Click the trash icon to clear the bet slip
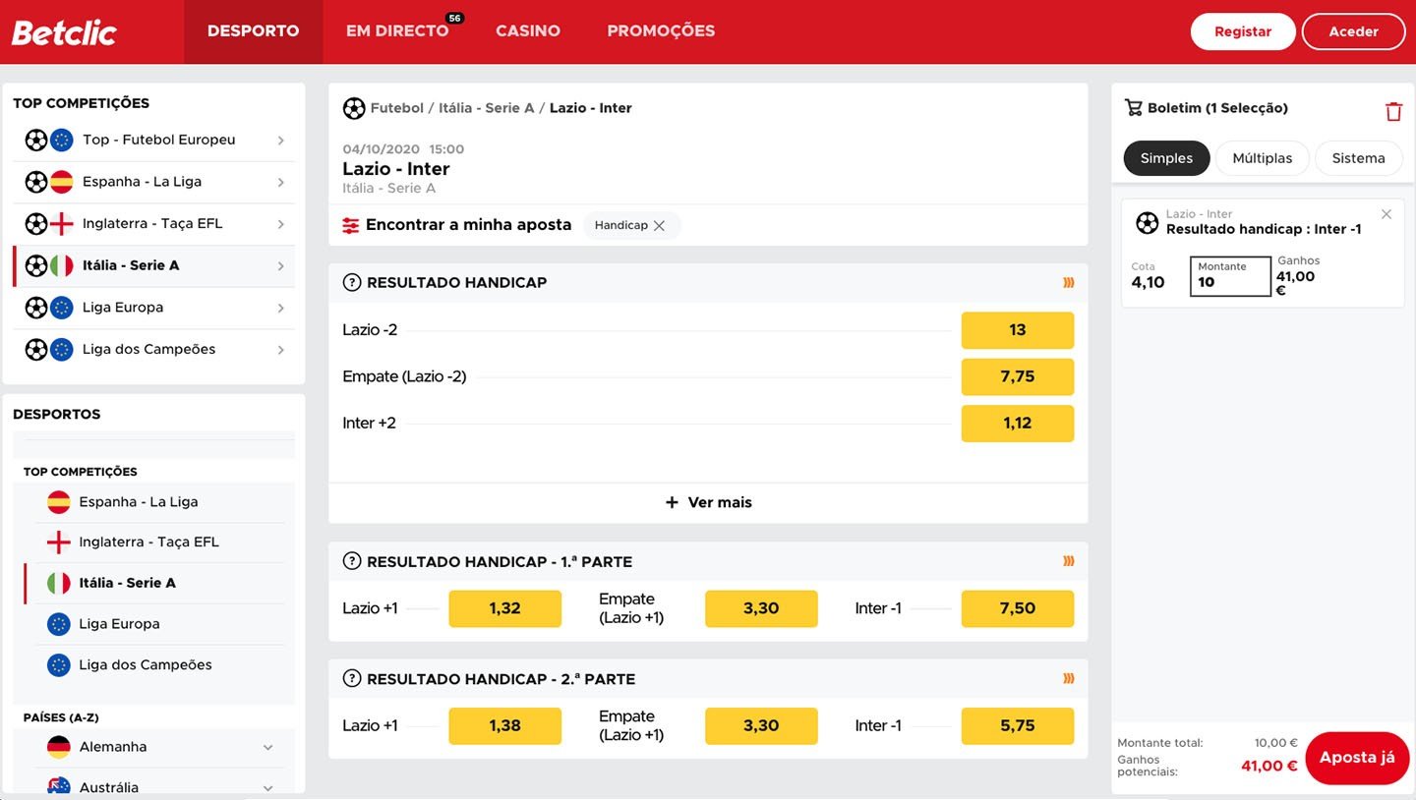 click(1393, 110)
